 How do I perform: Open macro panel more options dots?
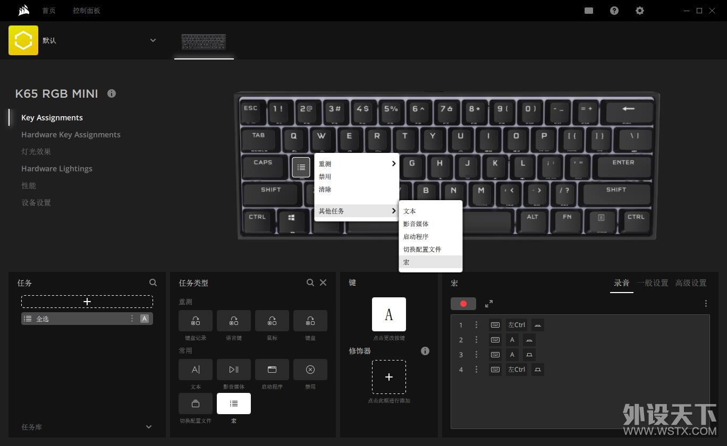(x=706, y=304)
